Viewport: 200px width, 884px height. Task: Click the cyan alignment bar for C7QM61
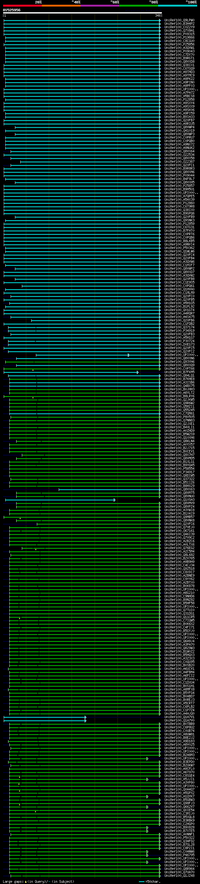coord(85,414)
